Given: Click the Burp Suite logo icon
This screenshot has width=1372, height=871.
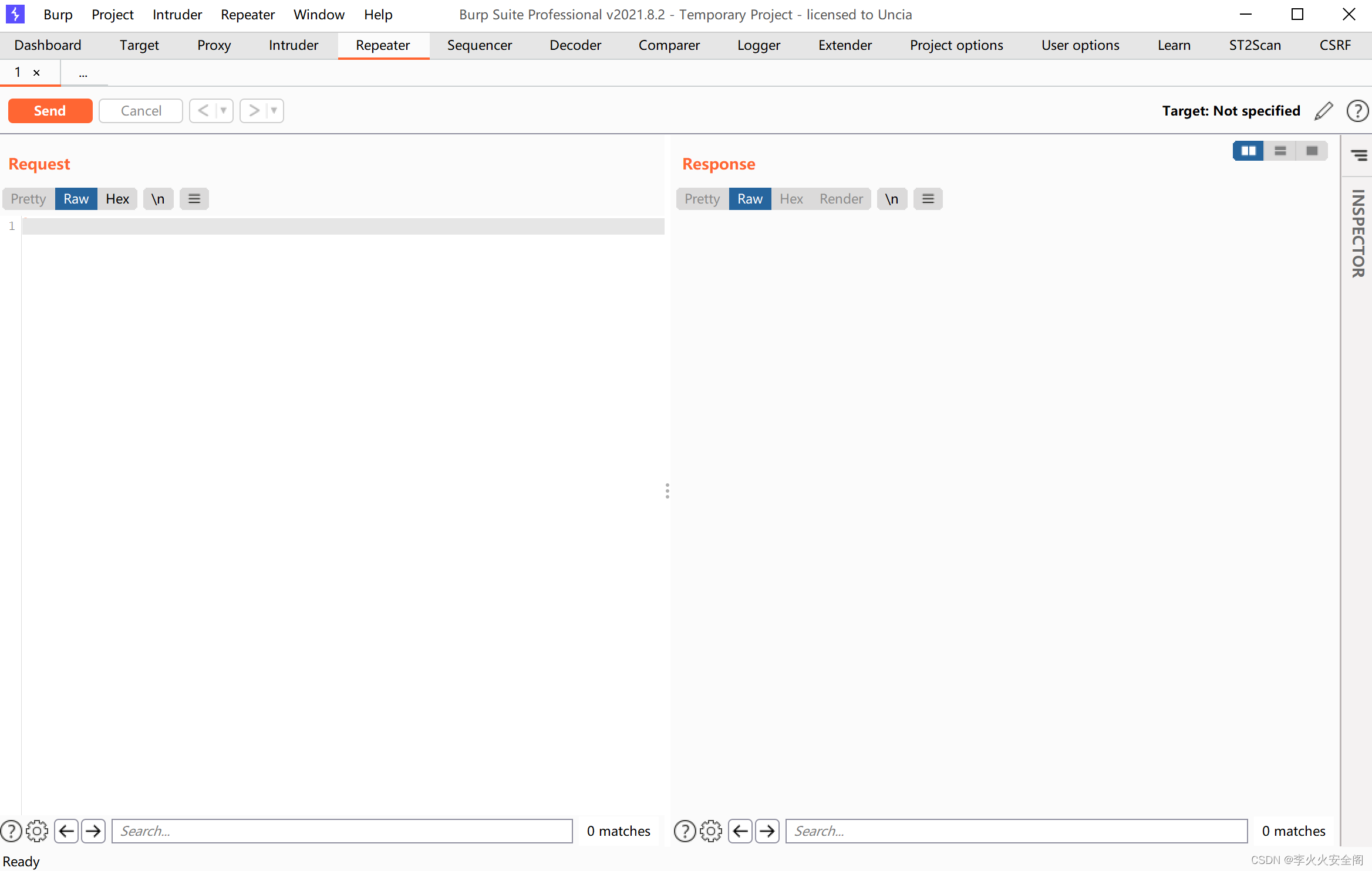Looking at the screenshot, I should coord(15,14).
